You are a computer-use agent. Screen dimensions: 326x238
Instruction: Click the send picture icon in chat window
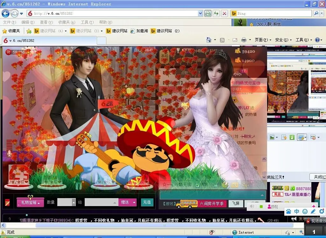click(x=272, y=137)
